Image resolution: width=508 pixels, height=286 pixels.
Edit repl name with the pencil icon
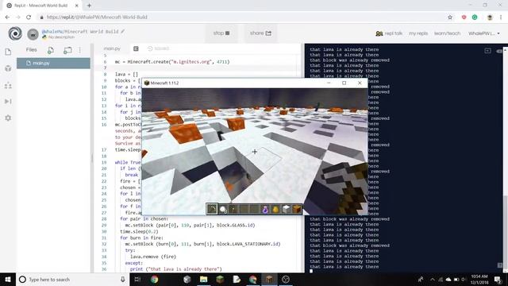coord(123,31)
